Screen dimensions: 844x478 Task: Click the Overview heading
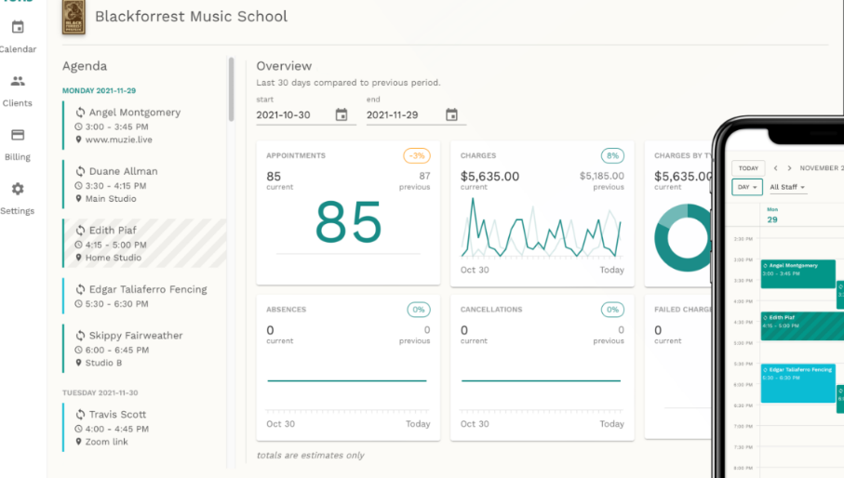(284, 66)
